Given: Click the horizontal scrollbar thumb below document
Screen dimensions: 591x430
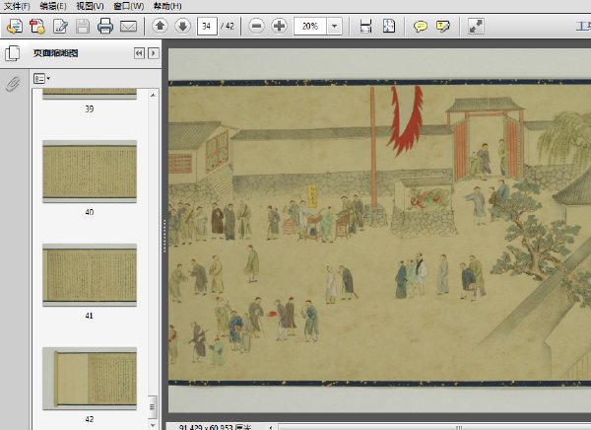Looking at the screenshot, I should [459, 427].
